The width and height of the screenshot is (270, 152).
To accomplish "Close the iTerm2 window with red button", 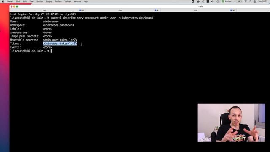I will [11, 7].
